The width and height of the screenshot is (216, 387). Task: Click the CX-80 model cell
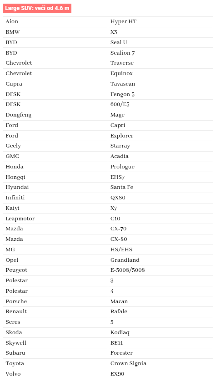(x=161, y=239)
